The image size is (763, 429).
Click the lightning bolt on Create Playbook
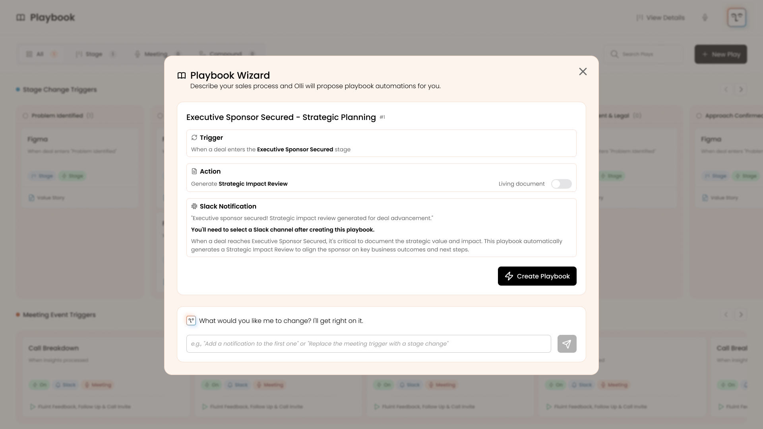(x=509, y=276)
